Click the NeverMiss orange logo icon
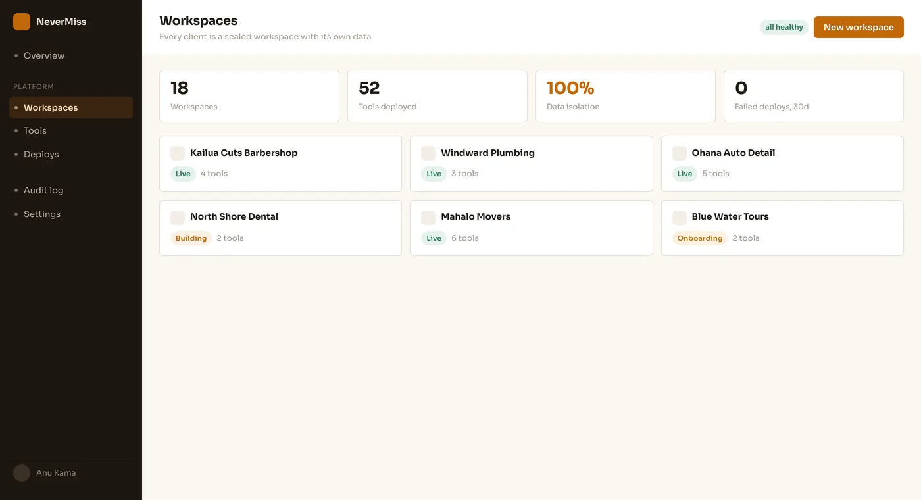 22,22
